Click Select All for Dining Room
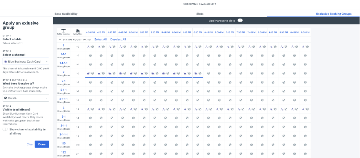Image resolution: width=360 pixels, height=158 pixels. 100,39
